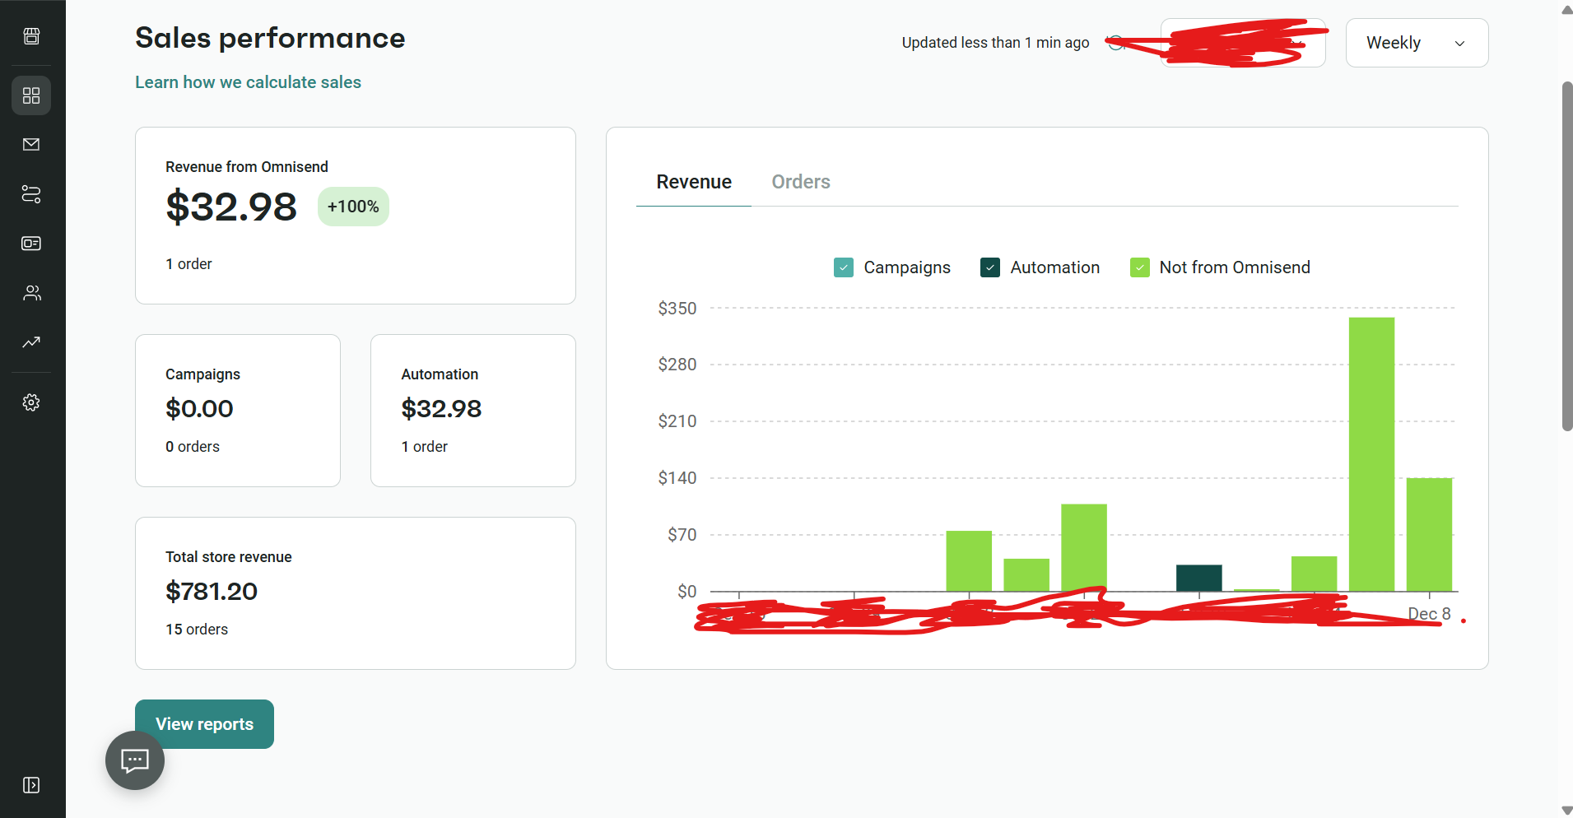
Task: Go to Automation workflows icon
Action: (31, 194)
